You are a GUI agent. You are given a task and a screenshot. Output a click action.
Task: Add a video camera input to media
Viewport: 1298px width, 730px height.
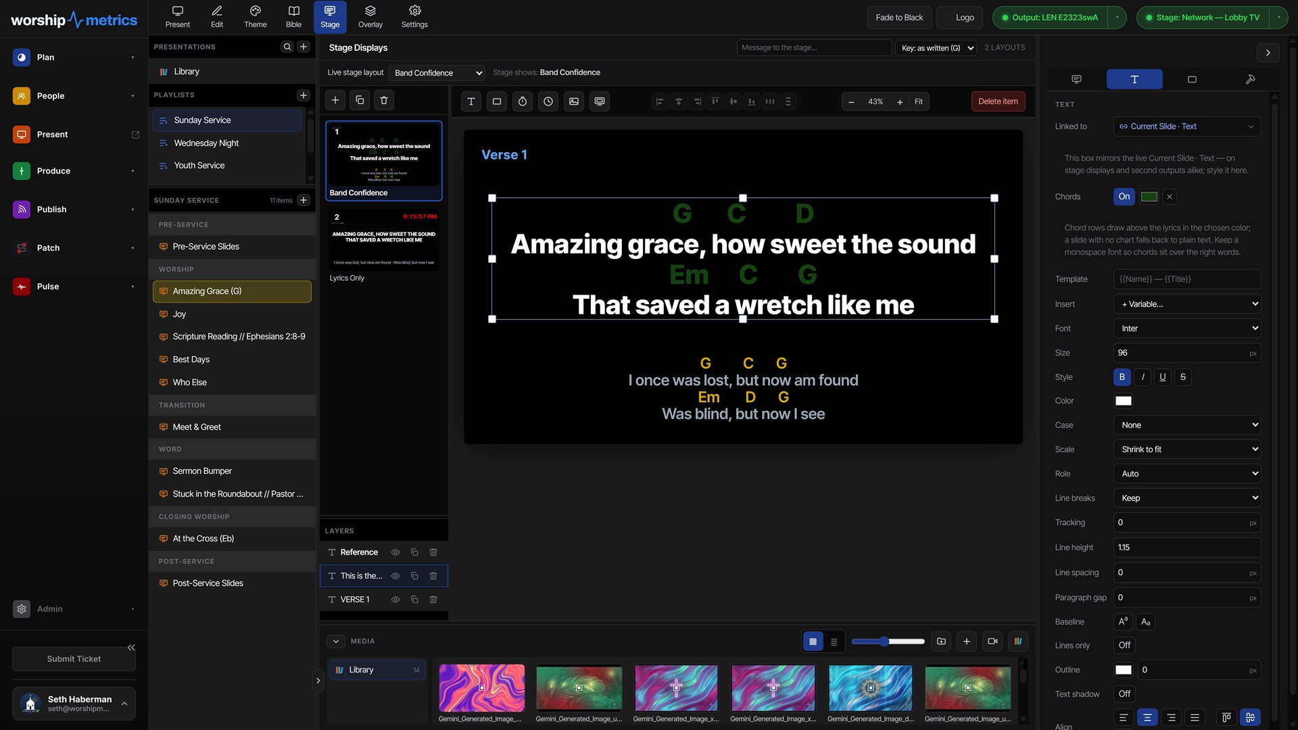[992, 641]
